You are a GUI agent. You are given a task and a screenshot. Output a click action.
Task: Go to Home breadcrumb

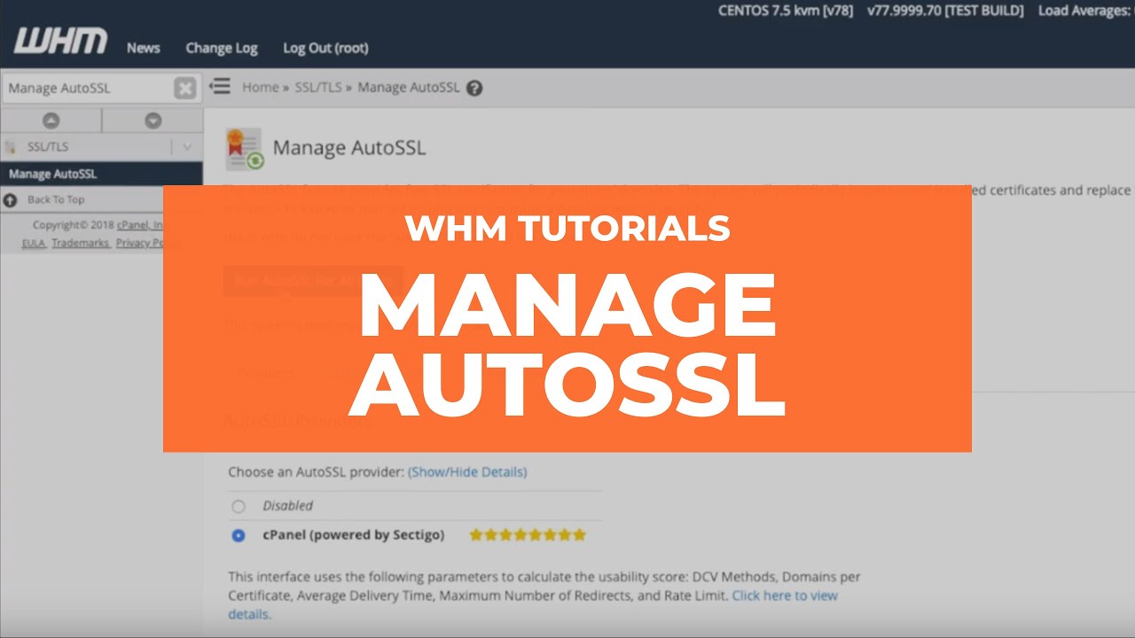tap(261, 87)
